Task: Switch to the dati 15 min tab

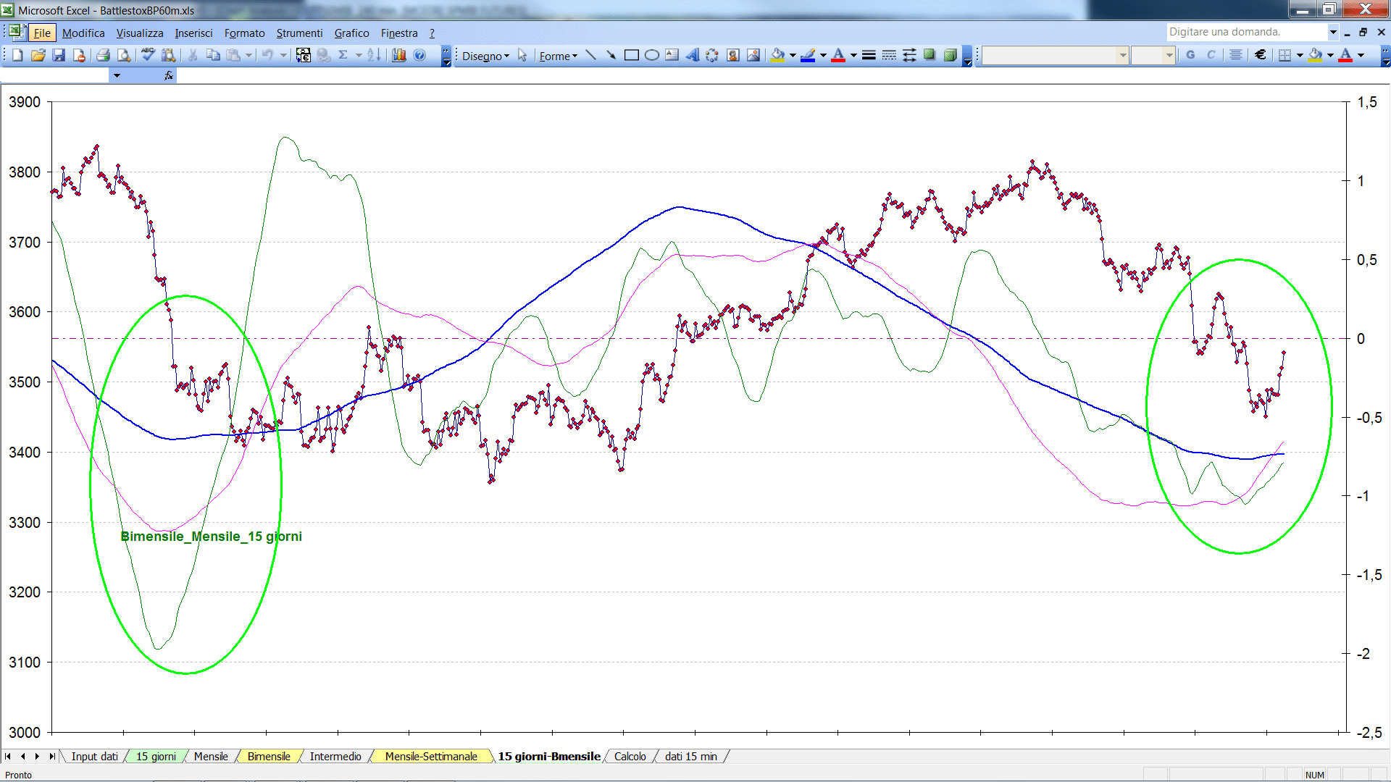Action: pyautogui.click(x=691, y=757)
